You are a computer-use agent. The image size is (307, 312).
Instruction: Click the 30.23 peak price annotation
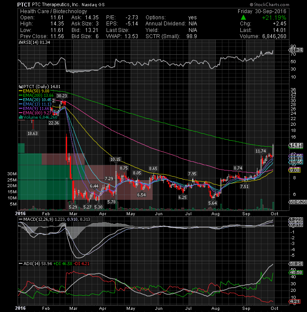[x=62, y=96]
